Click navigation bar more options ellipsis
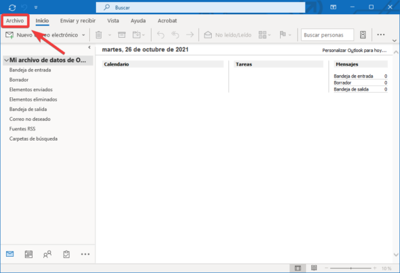400x273 pixels. [85, 254]
